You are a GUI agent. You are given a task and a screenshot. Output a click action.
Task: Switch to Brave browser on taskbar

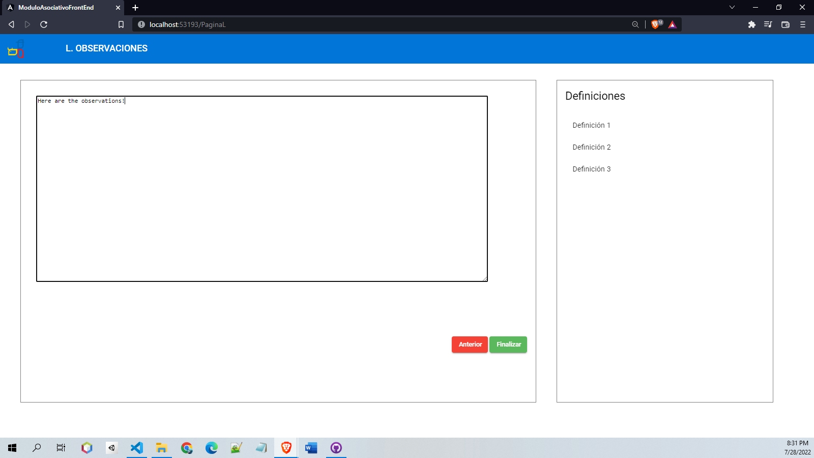click(286, 448)
